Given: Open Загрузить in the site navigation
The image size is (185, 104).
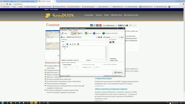Looking at the screenshot, I should click(99, 15).
